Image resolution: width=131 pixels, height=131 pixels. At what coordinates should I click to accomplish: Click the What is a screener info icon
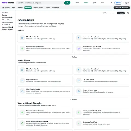pyautogui.click(x=103, y=13)
